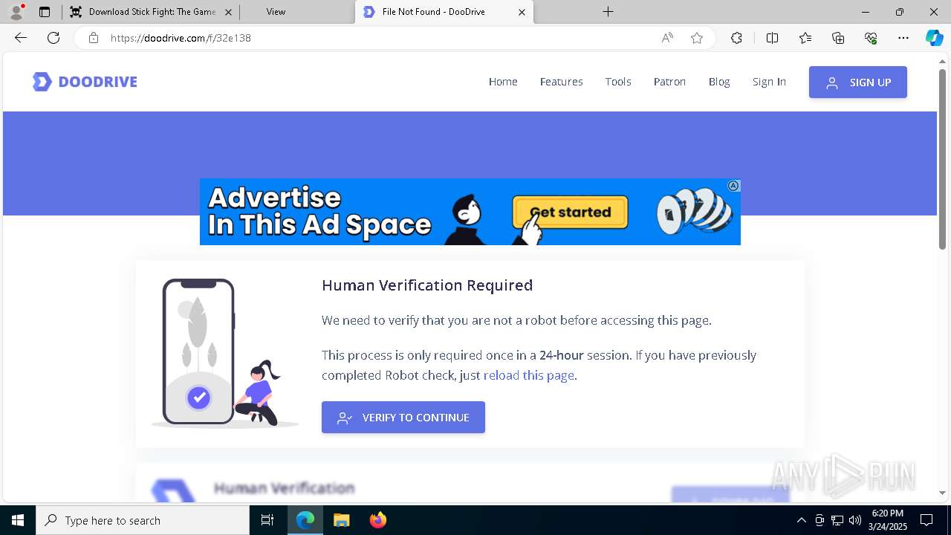The height and width of the screenshot is (535, 951).
Task: Click the Human Verification Required heading
Action: [427, 285]
